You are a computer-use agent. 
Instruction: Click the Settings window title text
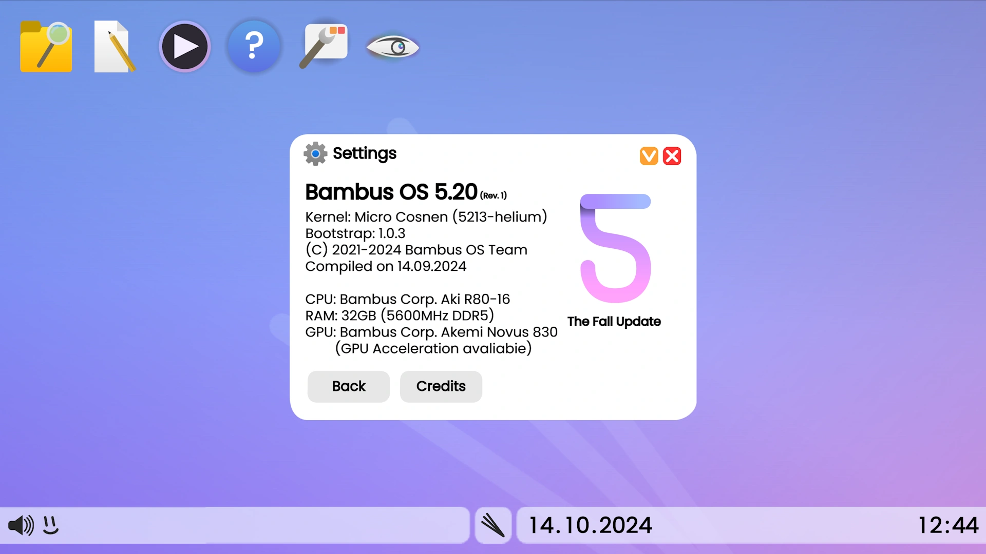point(365,153)
